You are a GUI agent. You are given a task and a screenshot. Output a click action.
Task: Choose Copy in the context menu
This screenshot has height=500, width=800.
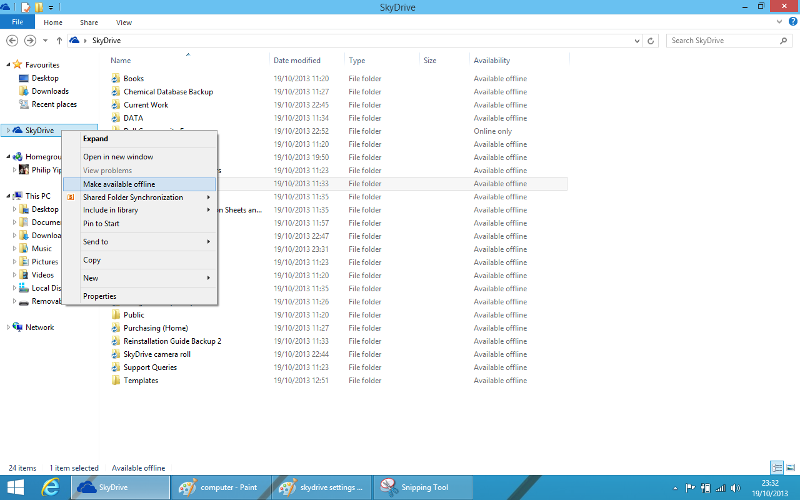(139, 260)
